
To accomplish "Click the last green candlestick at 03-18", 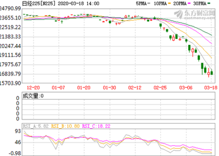I will [212, 72].
